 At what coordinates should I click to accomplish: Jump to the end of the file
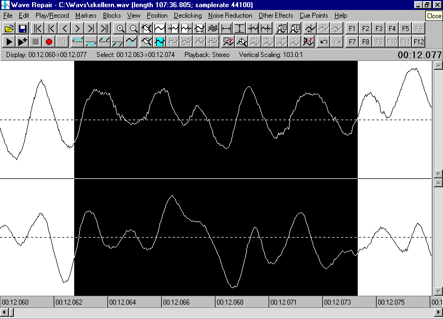click(104, 28)
